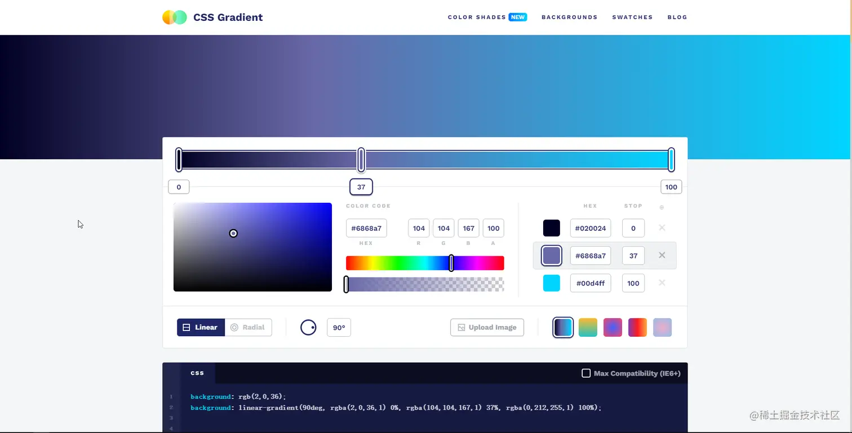Click the CSS Gradient logo icon

[175, 17]
